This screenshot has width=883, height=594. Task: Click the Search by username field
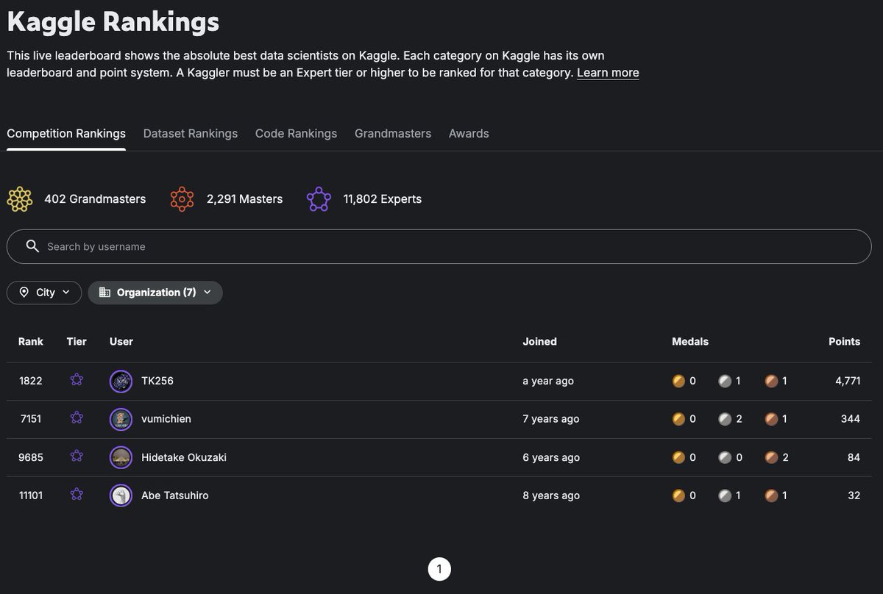click(439, 246)
